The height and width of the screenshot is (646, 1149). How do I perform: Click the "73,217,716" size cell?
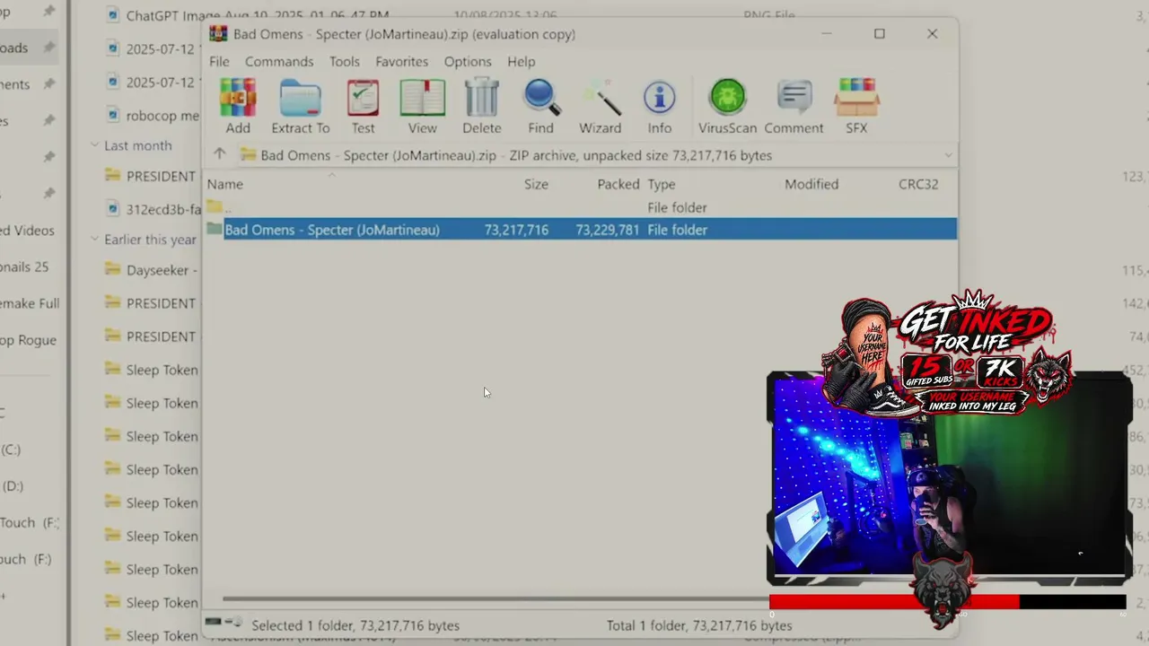(516, 230)
